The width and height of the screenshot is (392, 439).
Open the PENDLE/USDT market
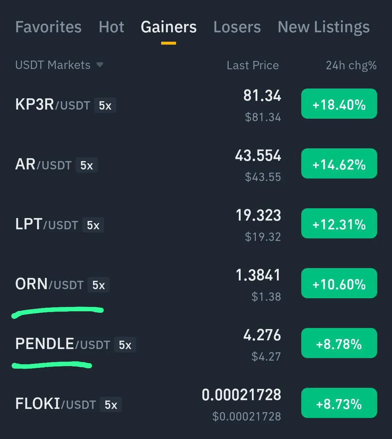point(196,345)
